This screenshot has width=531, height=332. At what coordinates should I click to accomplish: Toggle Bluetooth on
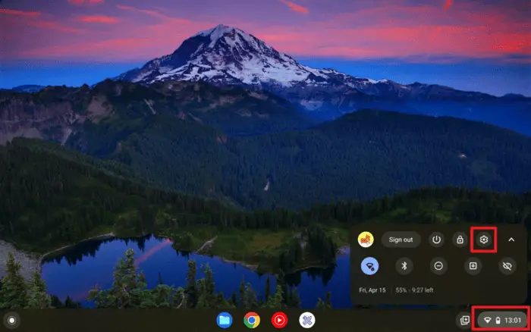[x=404, y=266]
